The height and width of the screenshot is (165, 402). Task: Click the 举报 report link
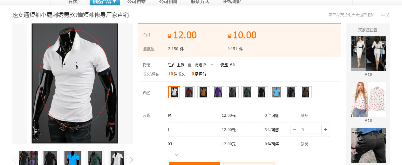(385, 15)
